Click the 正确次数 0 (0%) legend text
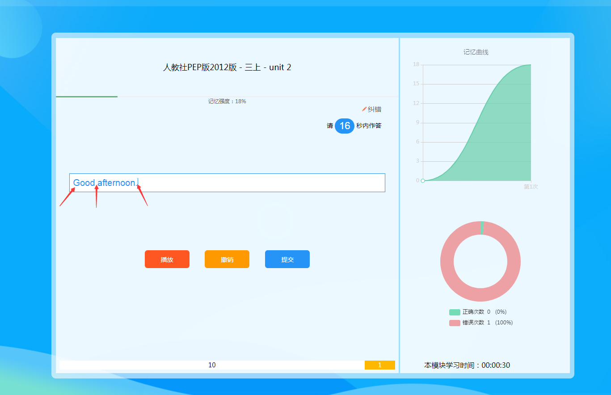This screenshot has height=395, width=611. (485, 312)
